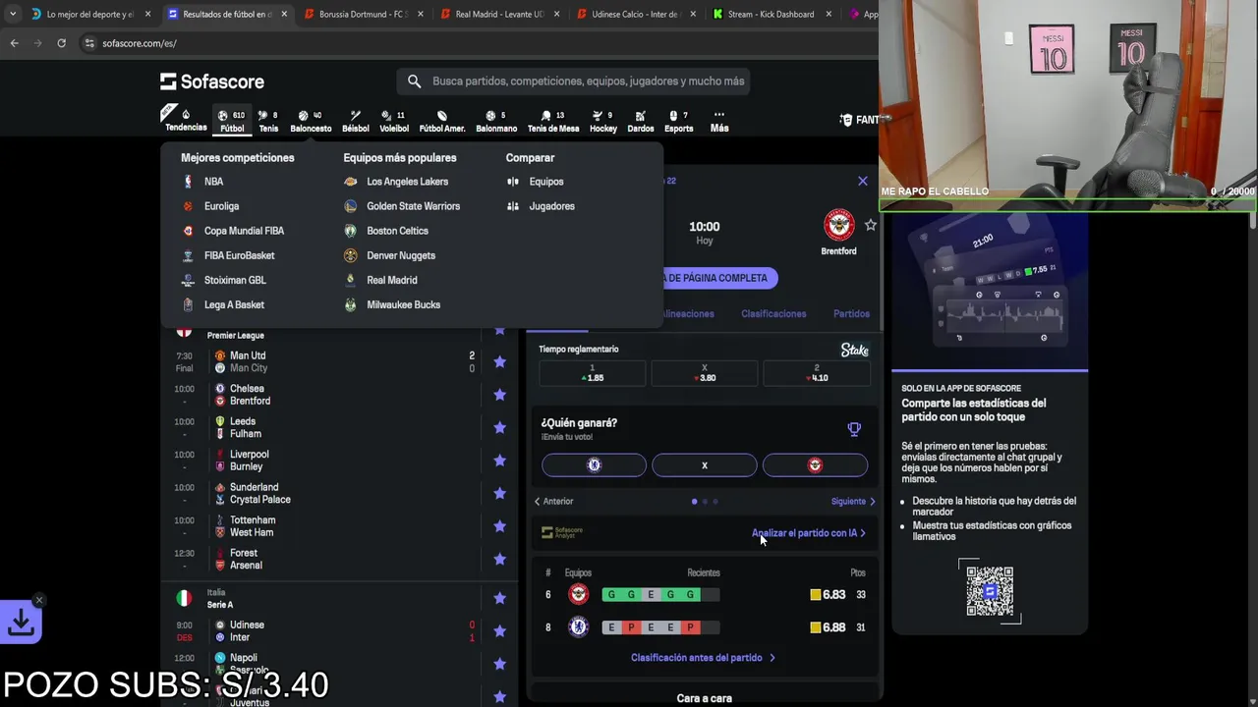Open Copa Mundial FIBA competition
The height and width of the screenshot is (707, 1258).
[244, 231]
